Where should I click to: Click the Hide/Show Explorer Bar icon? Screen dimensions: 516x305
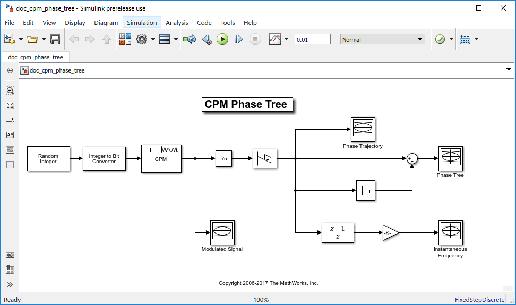(x=10, y=70)
